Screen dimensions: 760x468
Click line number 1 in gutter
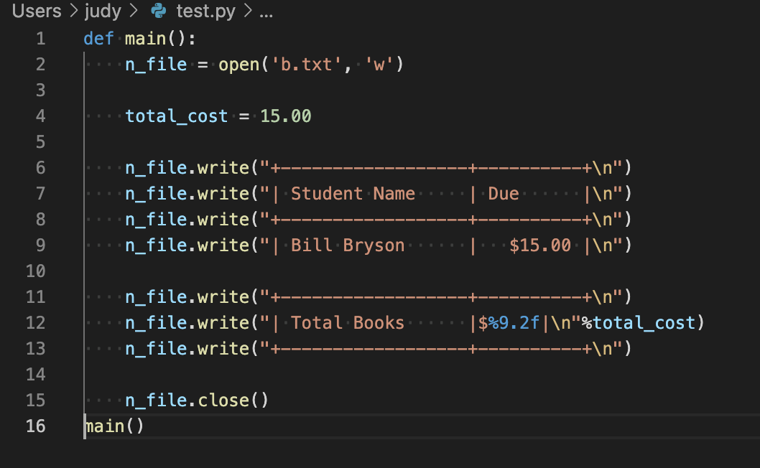(x=41, y=39)
